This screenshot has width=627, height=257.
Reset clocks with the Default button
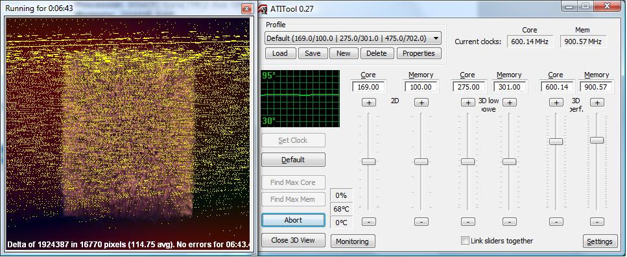[293, 160]
